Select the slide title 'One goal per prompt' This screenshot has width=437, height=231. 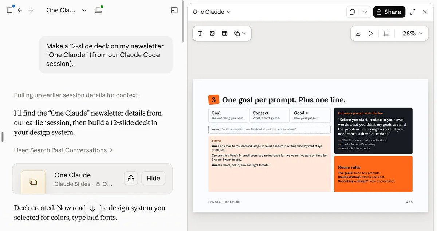[x=284, y=100]
